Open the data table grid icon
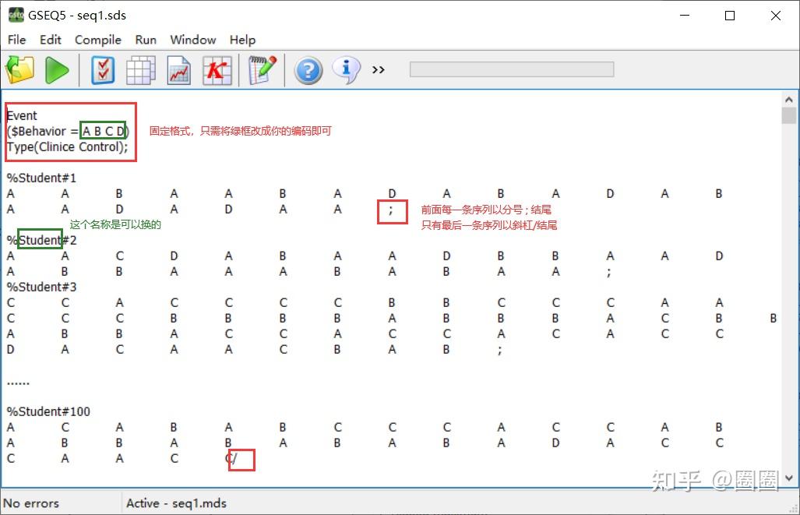The image size is (800, 515). 140,69
